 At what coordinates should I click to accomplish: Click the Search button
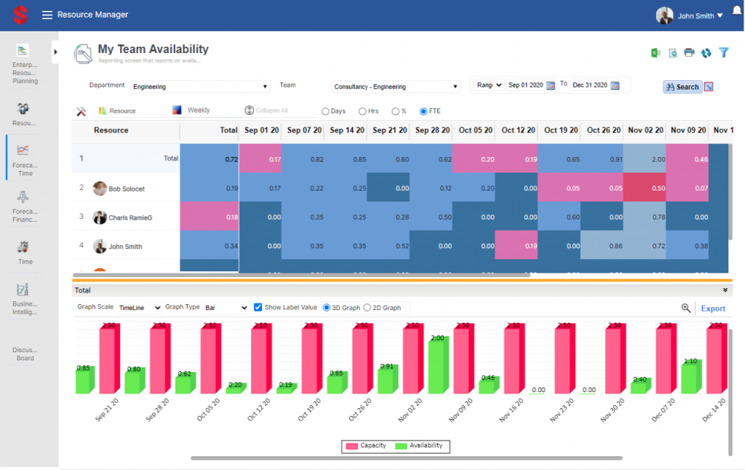pyautogui.click(x=682, y=86)
